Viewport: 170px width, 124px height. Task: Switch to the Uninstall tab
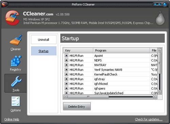pos(44,40)
